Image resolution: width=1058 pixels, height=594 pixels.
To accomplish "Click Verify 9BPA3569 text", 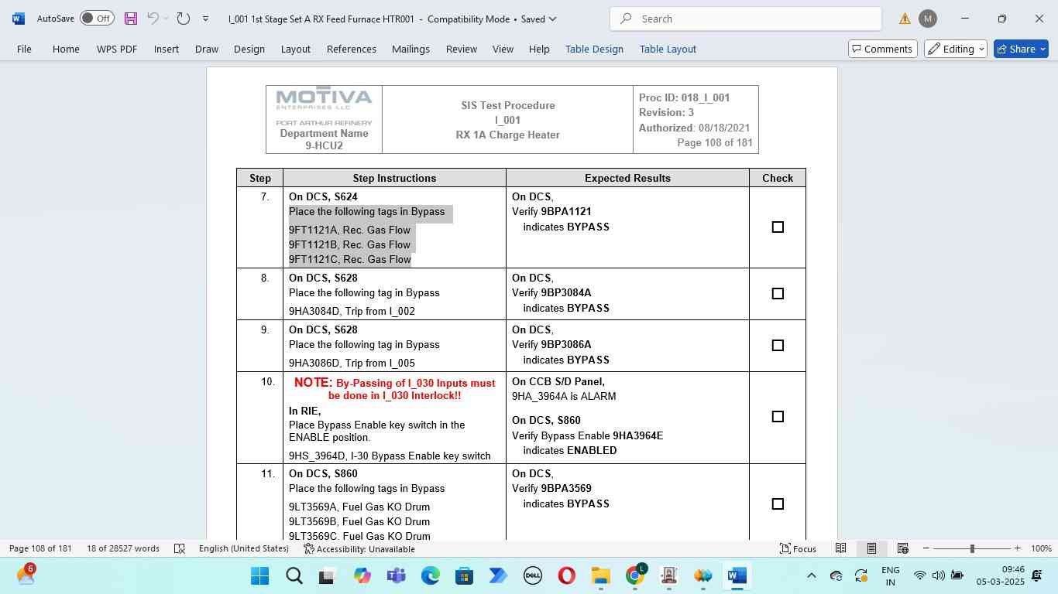I will [551, 488].
